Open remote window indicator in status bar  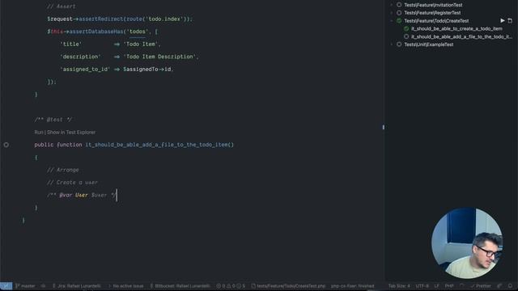(6, 286)
